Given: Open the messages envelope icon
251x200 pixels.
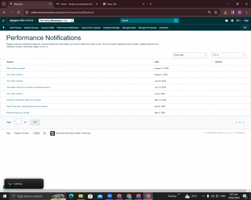Looking at the screenshot, I should click(226, 20).
